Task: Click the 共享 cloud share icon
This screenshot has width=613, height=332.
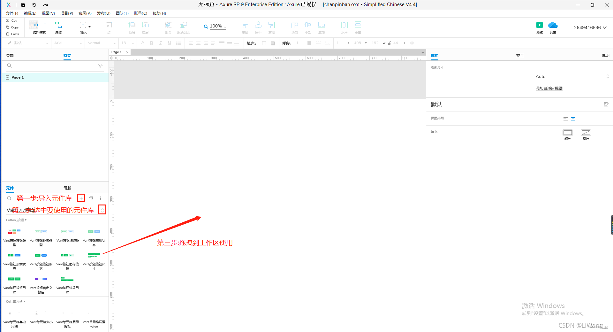Action: [x=553, y=25]
